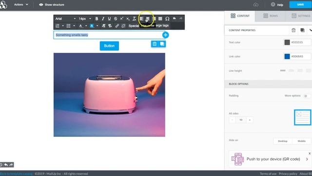Image resolution: width=312 pixels, height=176 pixels.
Task: Apply strikethrough formatting
Action: 116,19
